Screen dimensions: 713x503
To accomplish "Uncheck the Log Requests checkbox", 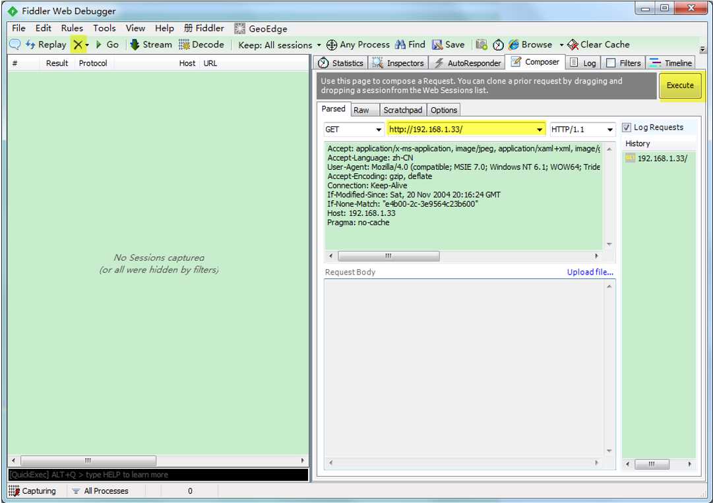I will pos(627,128).
